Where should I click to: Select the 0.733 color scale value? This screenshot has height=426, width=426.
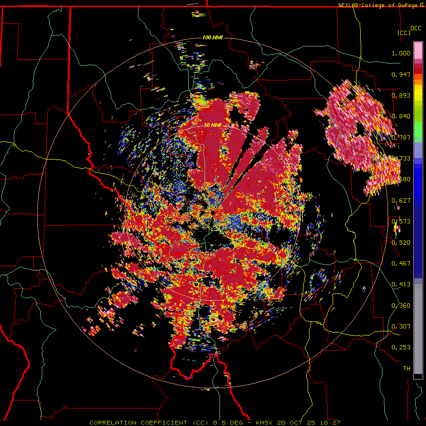[401, 159]
